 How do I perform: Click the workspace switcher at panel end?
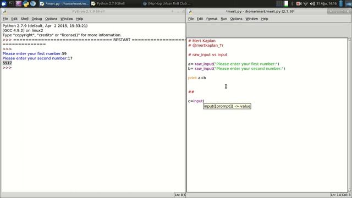348,4
